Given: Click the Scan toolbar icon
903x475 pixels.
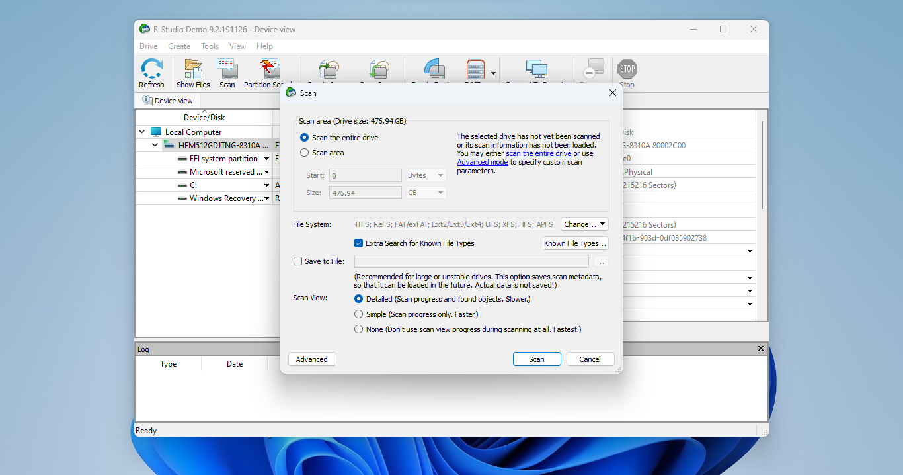Looking at the screenshot, I should 227,69.
